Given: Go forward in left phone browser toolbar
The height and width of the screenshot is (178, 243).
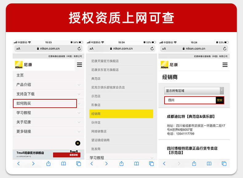Looking at the screenshot, I should [x=33, y=164].
